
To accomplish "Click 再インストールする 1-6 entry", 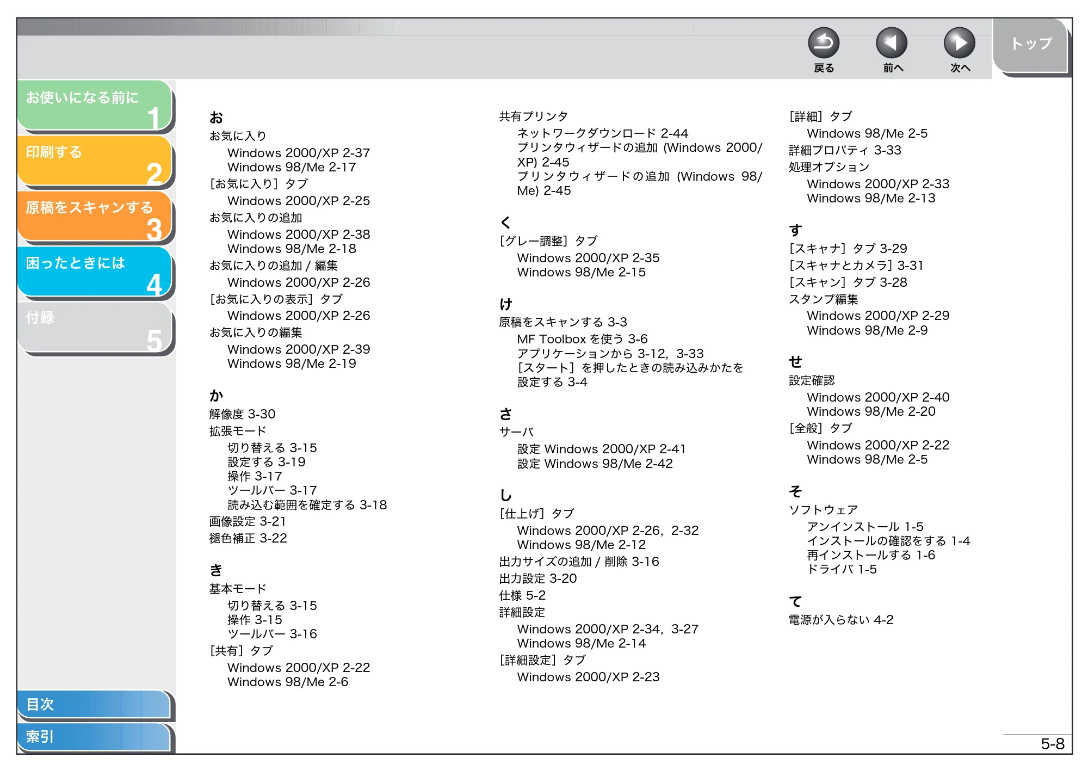I will (x=871, y=555).
